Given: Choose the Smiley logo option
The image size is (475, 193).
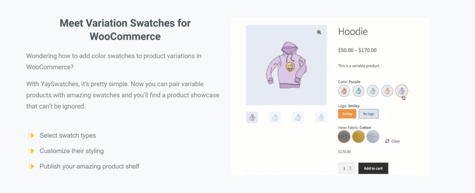Looking at the screenshot, I should click(347, 114).
